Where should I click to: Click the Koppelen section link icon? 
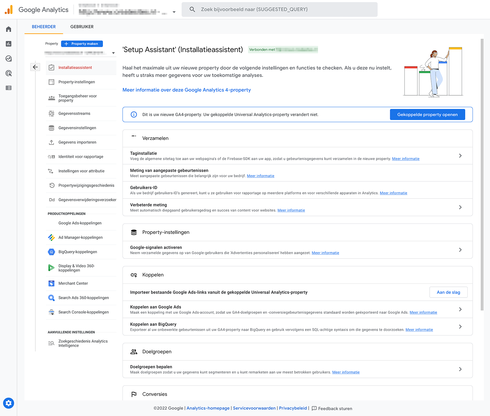coord(134,275)
